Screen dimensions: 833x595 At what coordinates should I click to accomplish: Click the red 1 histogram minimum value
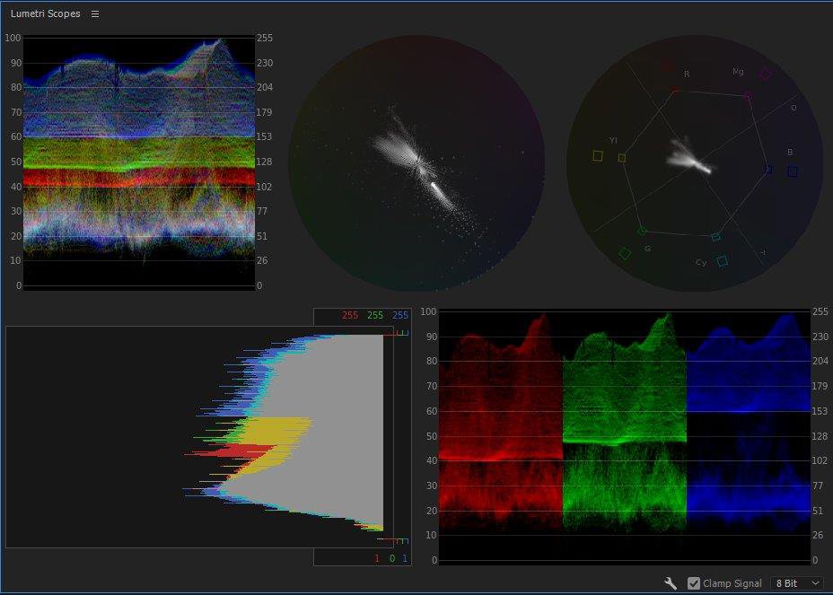point(377,559)
